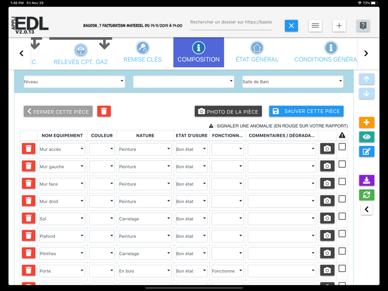Screen dimensions: 388x291
Task: Switch to the État Général tab
Action: [x=257, y=52]
